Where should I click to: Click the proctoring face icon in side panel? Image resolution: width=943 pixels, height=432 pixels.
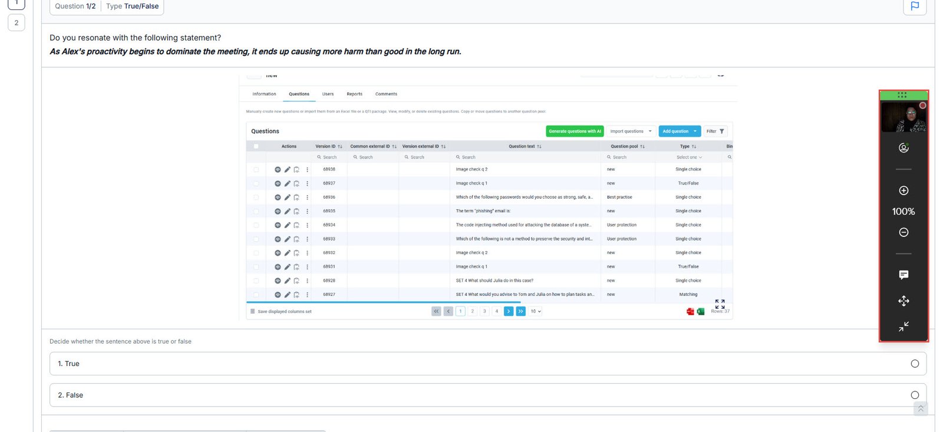903,148
